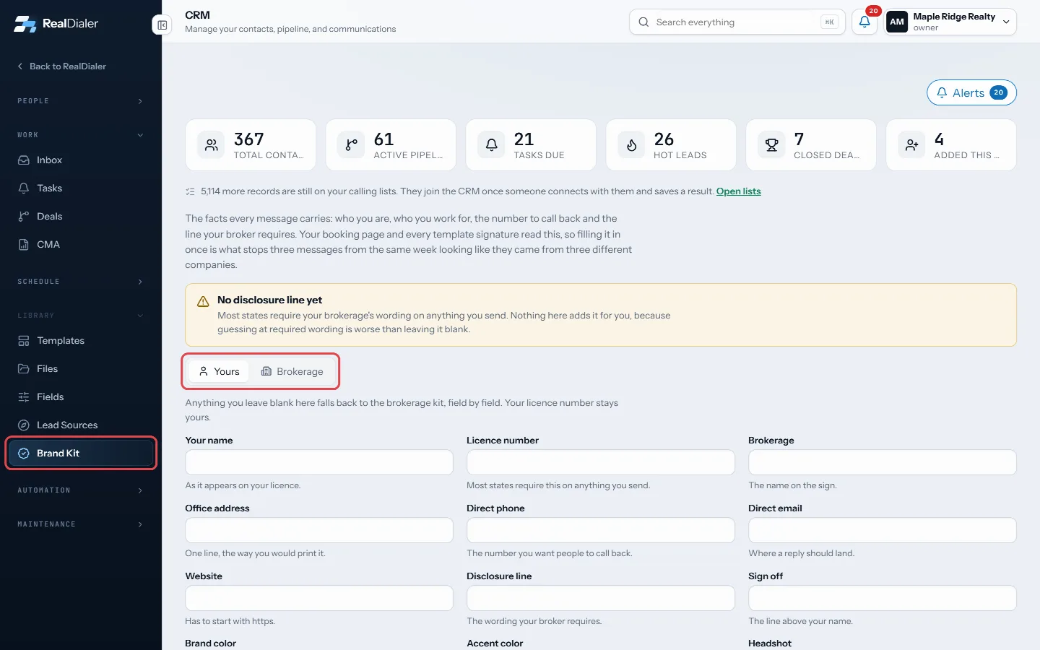Click the Files folder icon in sidebar
The height and width of the screenshot is (650, 1040).
point(24,369)
